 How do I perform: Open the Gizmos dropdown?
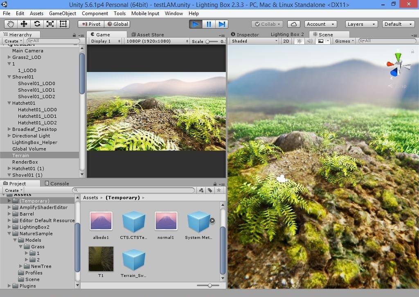click(x=345, y=41)
